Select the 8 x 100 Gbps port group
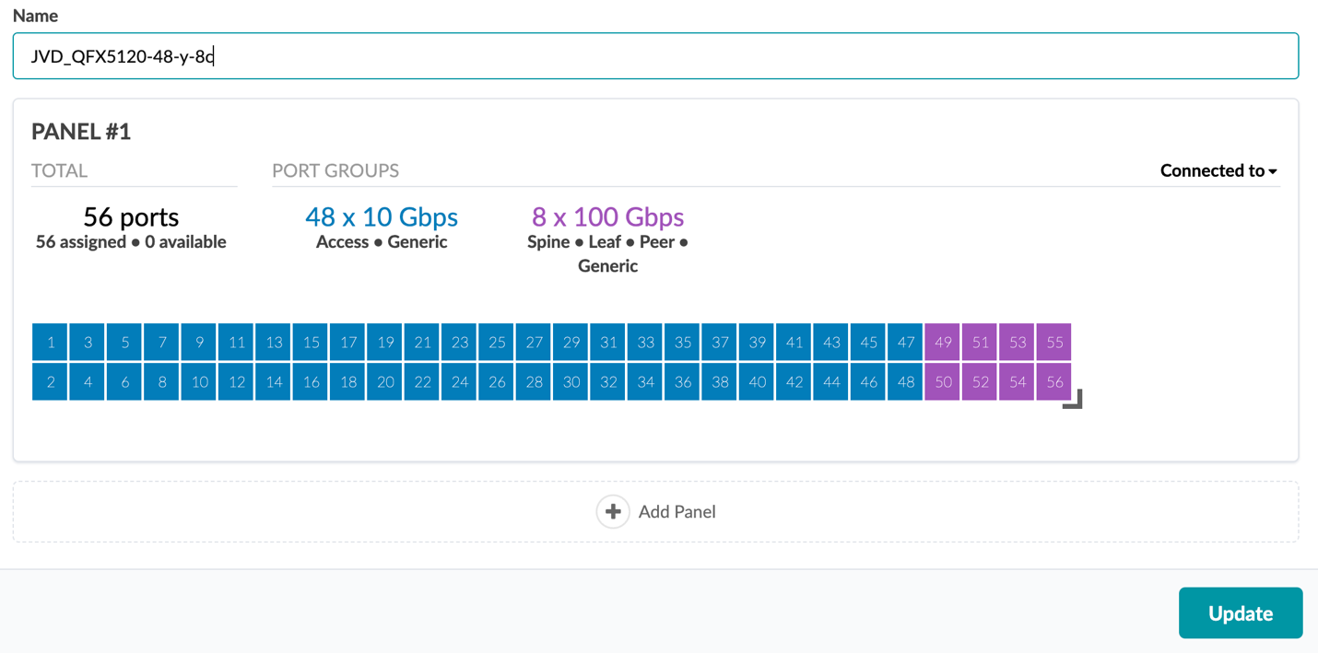Image resolution: width=1318 pixels, height=653 pixels. pyautogui.click(x=607, y=217)
